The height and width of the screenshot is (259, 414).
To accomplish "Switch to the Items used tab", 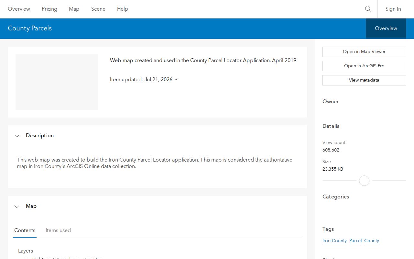I will (58, 231).
